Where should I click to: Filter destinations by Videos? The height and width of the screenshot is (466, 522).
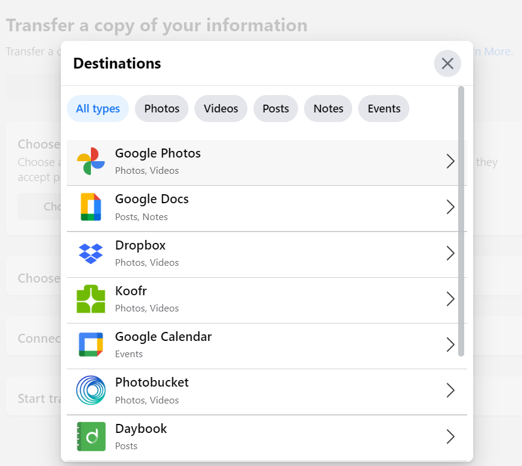pos(221,109)
